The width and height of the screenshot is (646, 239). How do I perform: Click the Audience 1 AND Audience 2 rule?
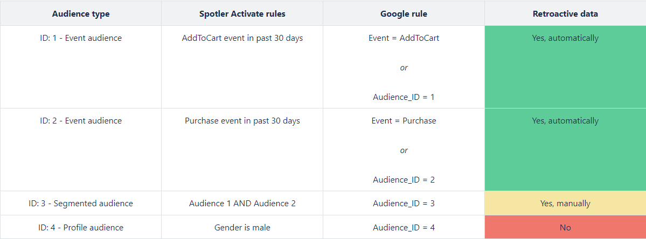point(242,203)
